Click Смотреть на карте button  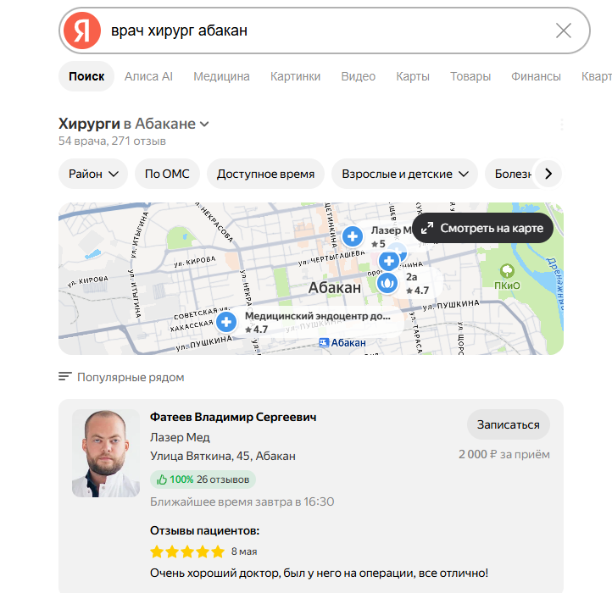click(x=483, y=228)
